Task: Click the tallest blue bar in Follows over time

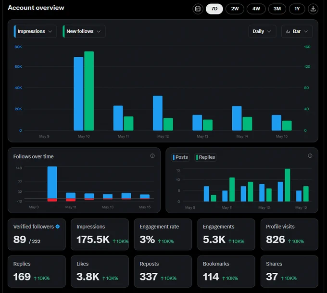Action: (x=52, y=182)
